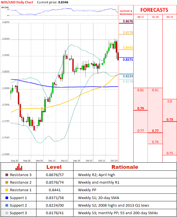Select the Support 3 row label
Image resolution: width=177 pixels, height=217 pixels.
tap(18, 213)
